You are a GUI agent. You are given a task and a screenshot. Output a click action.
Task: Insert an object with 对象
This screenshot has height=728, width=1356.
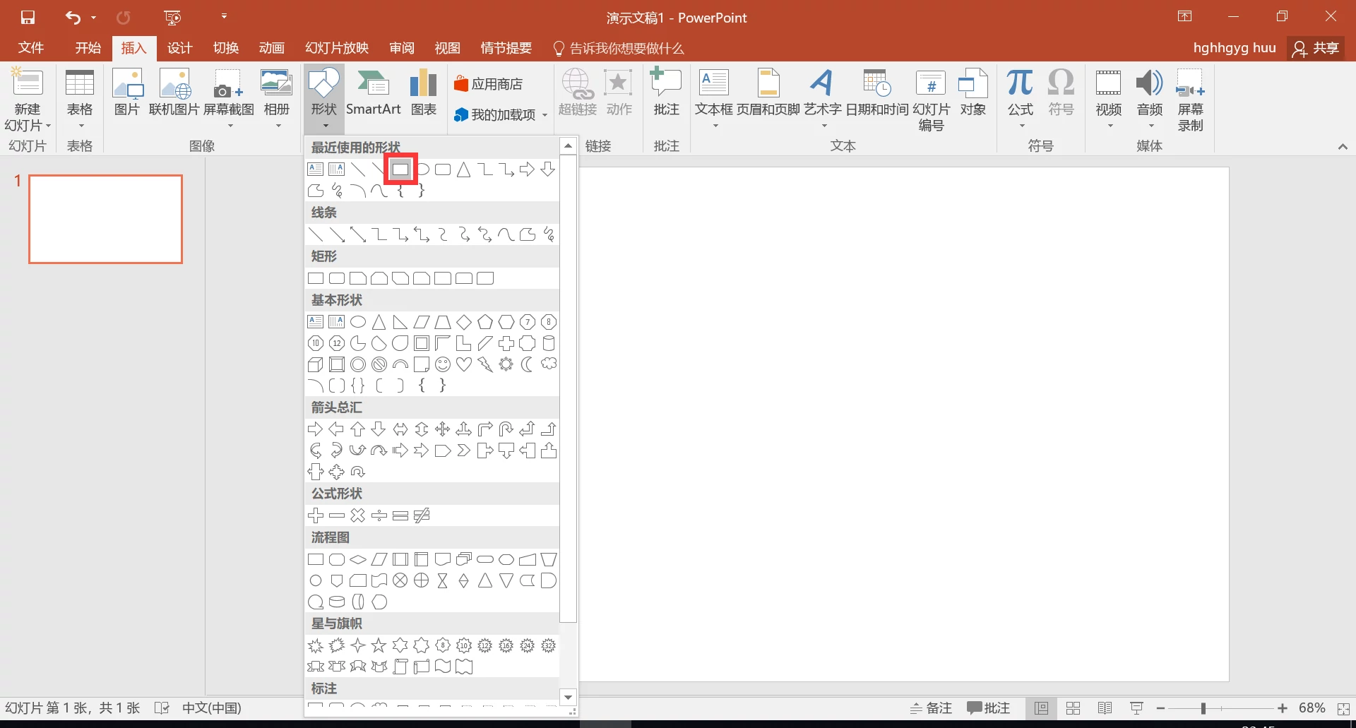tap(973, 93)
